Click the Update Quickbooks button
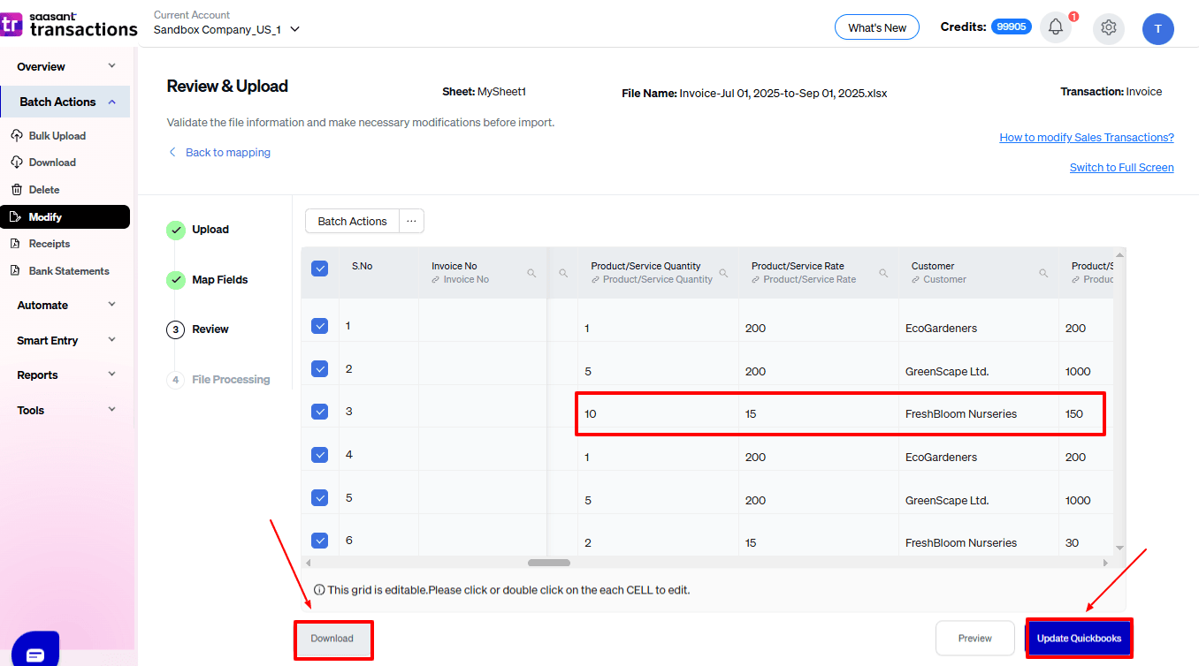Viewport: 1199px width, 666px height. click(x=1079, y=638)
